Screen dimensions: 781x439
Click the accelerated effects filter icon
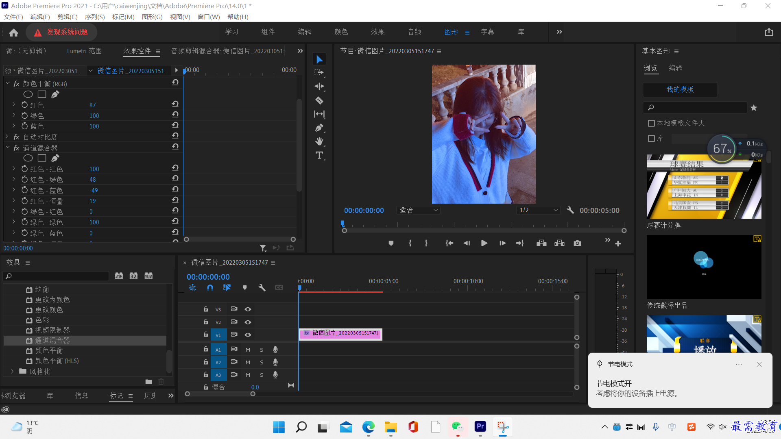coord(119,276)
